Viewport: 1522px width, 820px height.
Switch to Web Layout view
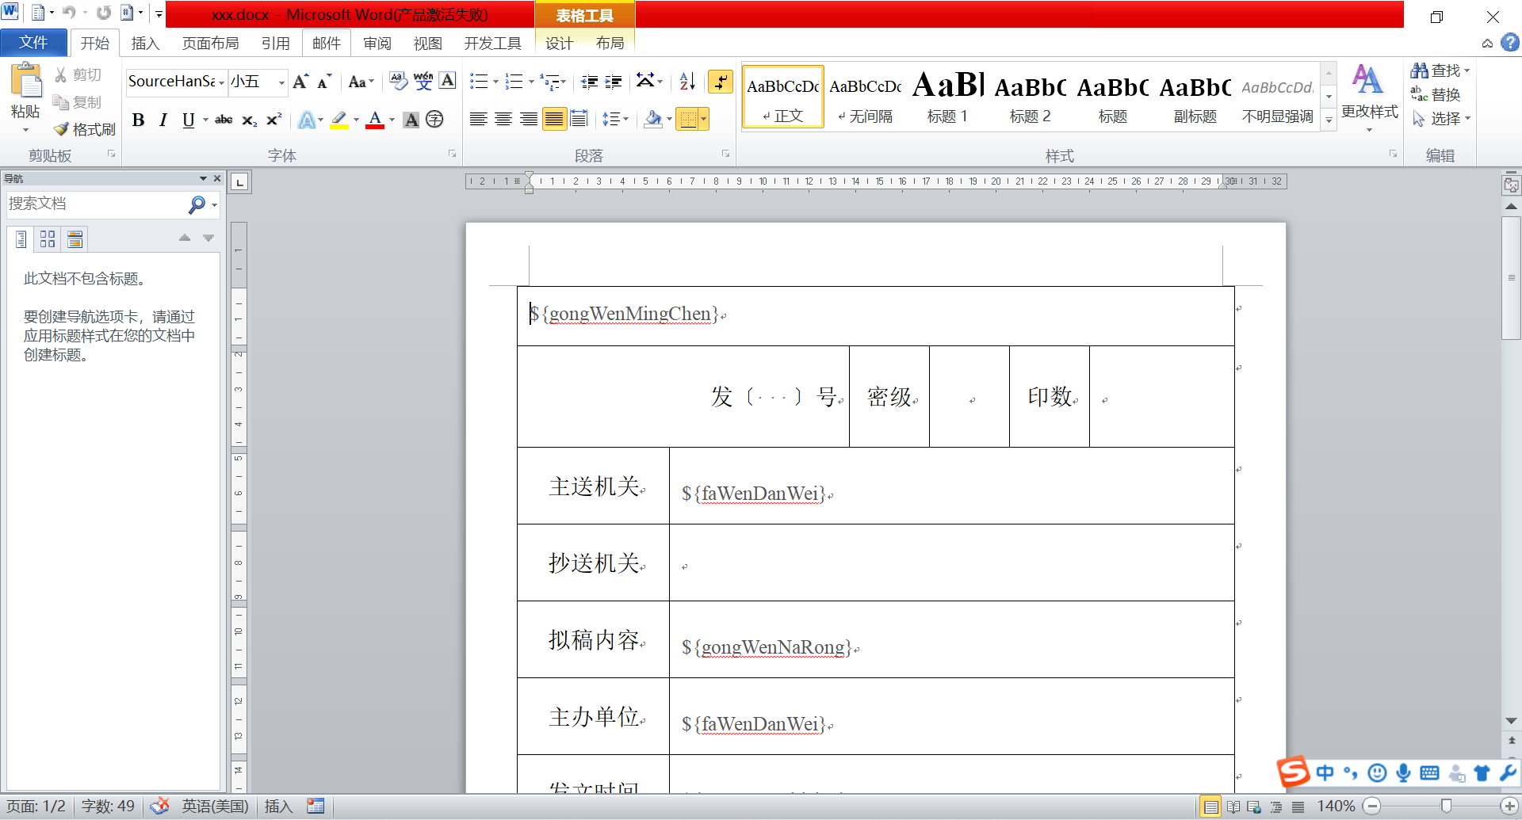(x=1254, y=807)
